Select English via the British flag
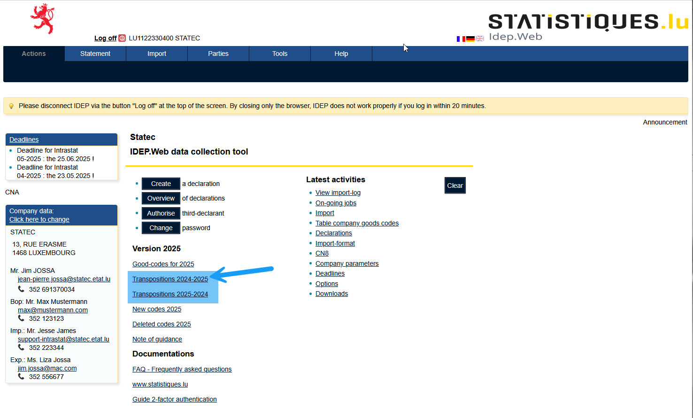The height and width of the screenshot is (418, 693). click(479, 39)
